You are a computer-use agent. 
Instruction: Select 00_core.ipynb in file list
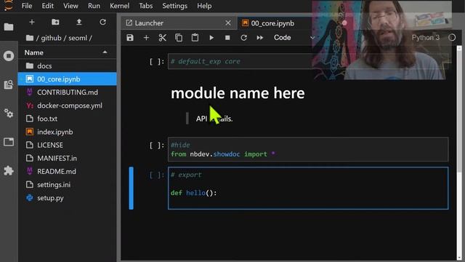pos(68,79)
